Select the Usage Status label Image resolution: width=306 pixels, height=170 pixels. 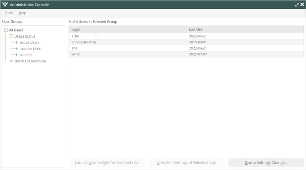click(x=25, y=36)
